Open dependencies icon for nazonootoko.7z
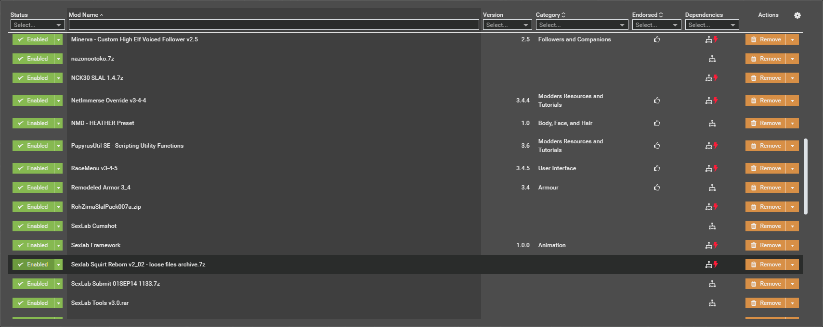 (x=712, y=59)
